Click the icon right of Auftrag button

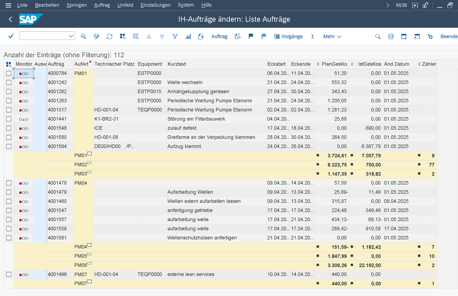pyautogui.click(x=238, y=37)
